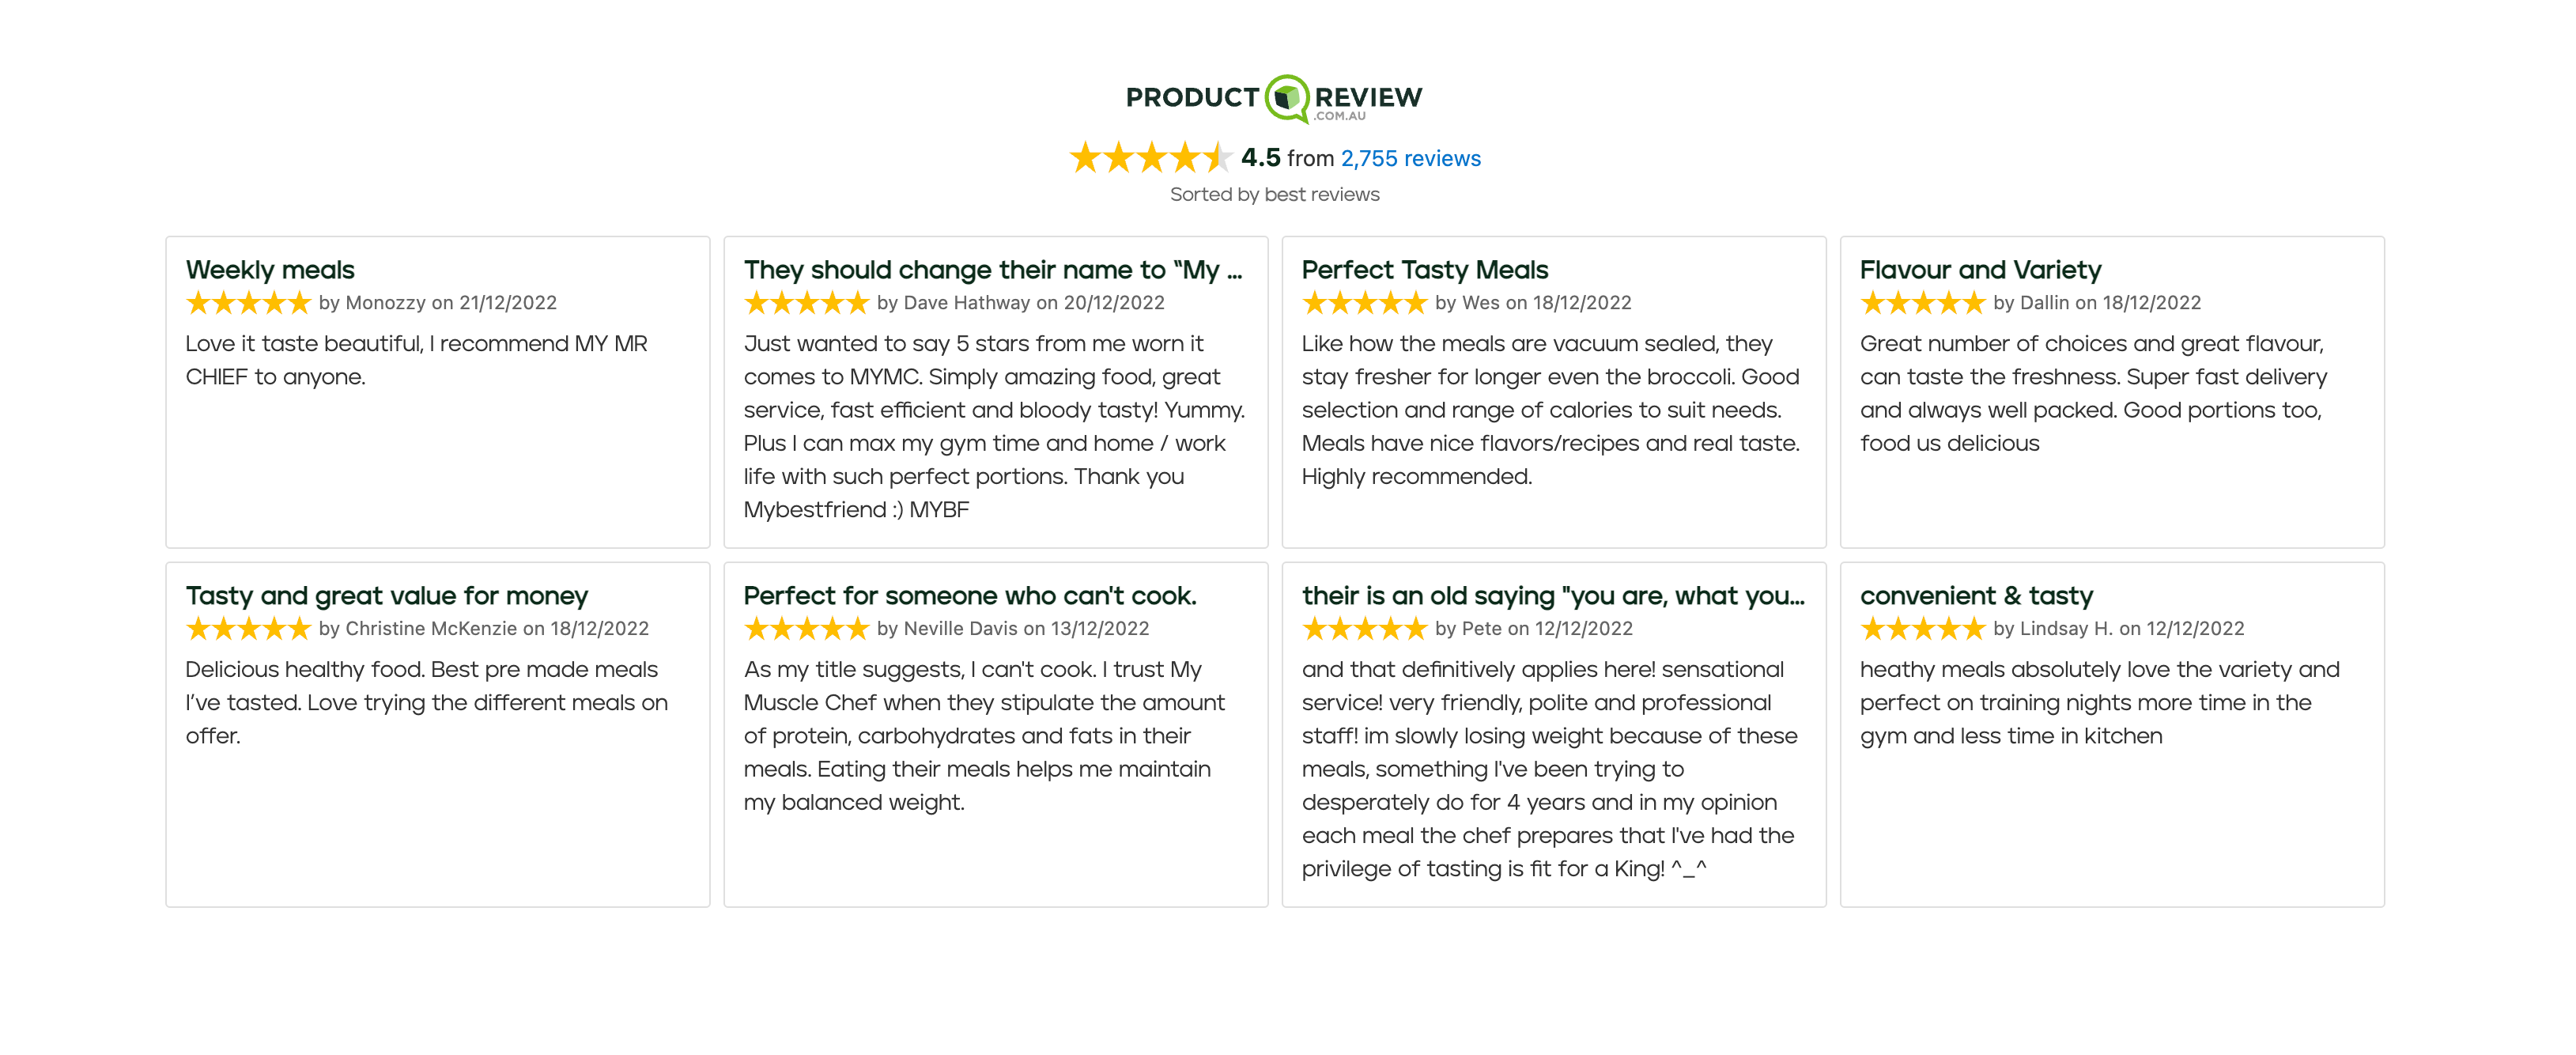This screenshot has width=2576, height=1055.
Task: Open the Perfect Tasty Meals review
Action: pos(1424,269)
